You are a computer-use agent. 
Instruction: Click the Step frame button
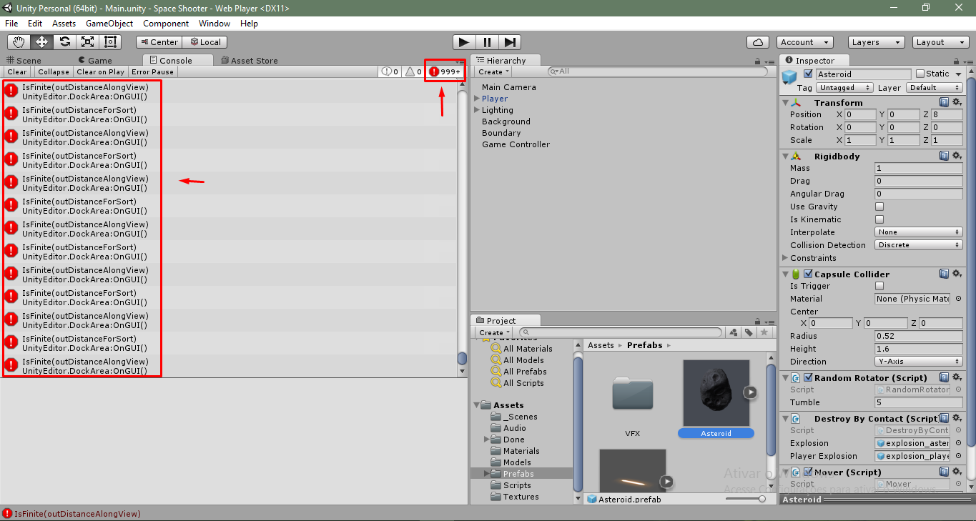(510, 42)
